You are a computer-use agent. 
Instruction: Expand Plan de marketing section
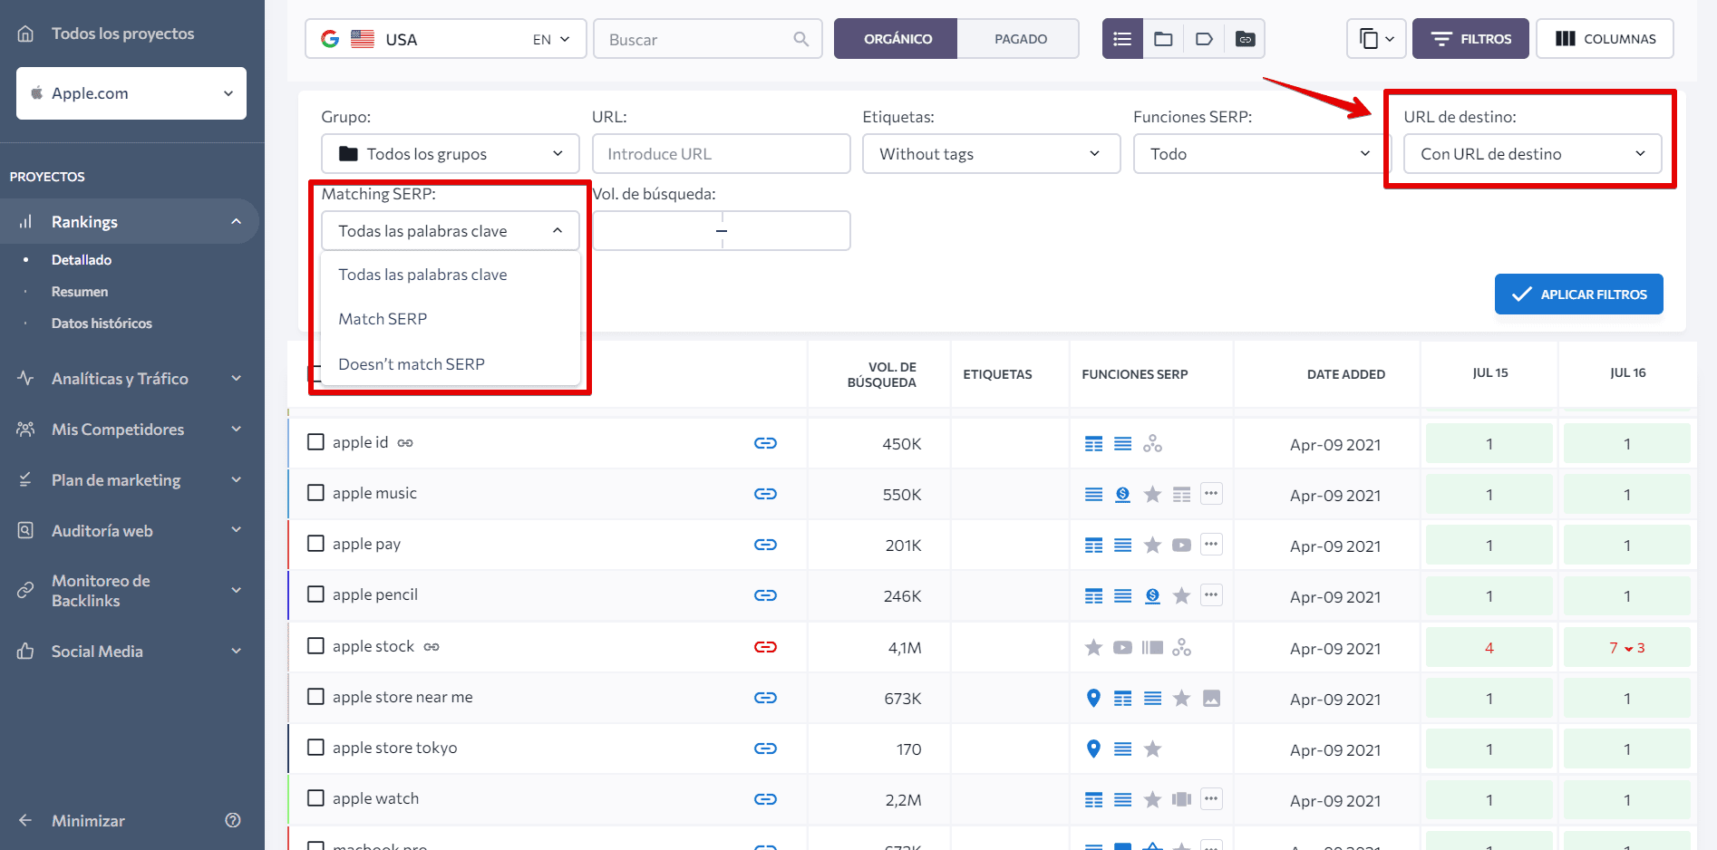click(x=130, y=480)
